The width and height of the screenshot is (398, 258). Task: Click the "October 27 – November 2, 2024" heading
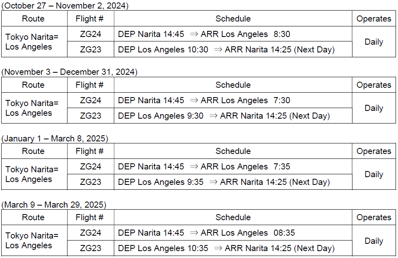tap(65, 6)
